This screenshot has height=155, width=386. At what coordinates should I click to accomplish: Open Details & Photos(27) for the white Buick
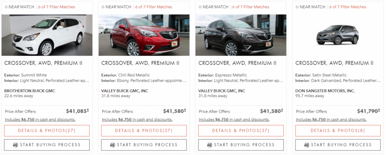[x=47, y=131]
